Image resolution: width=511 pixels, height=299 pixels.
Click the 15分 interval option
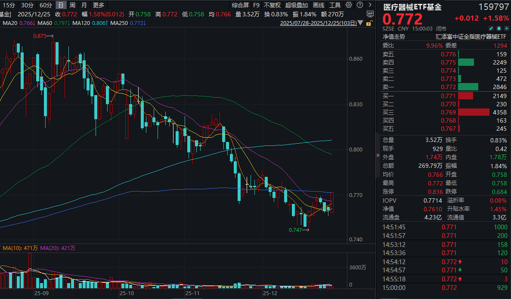pos(9,5)
